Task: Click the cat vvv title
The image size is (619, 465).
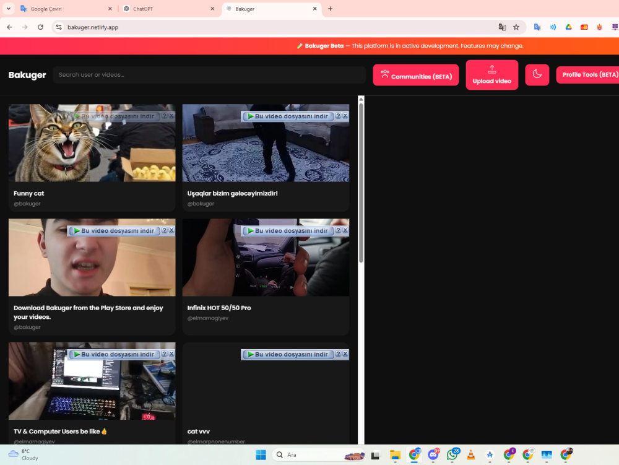Action: [x=199, y=432]
